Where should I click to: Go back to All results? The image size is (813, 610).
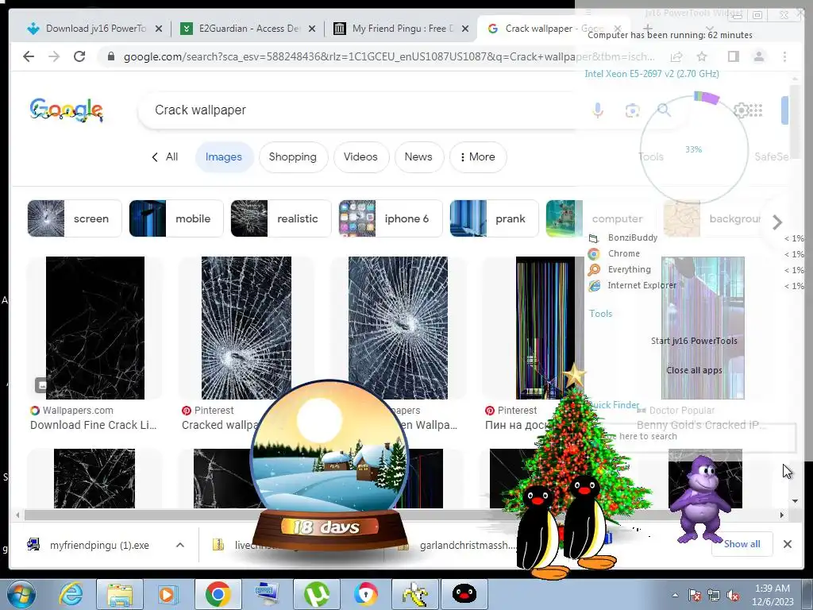pyautogui.click(x=165, y=156)
